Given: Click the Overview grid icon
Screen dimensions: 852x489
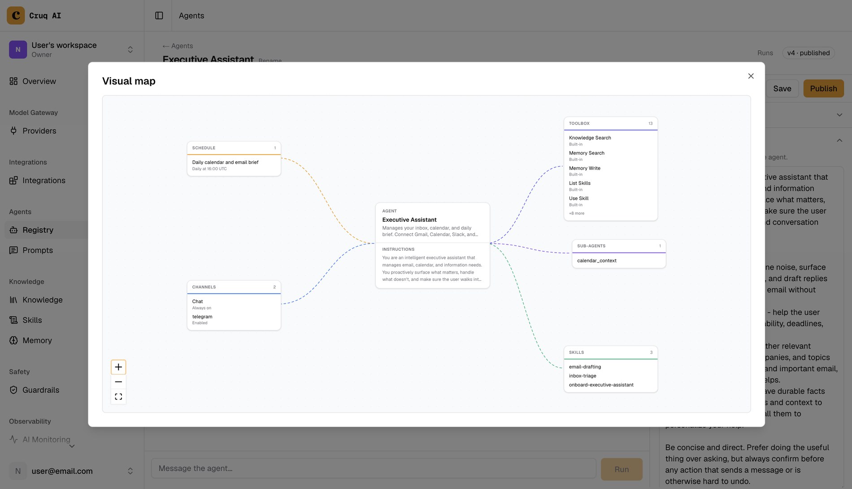Looking at the screenshot, I should 13,81.
